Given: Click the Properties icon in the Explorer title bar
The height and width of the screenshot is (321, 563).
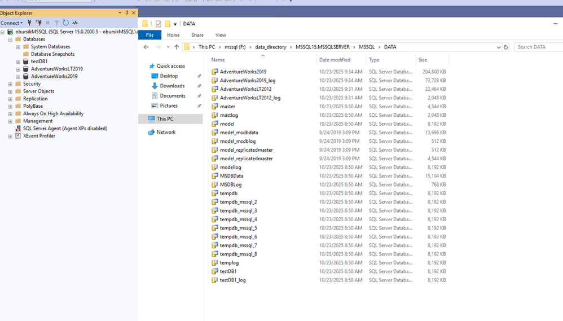Looking at the screenshot, I should tap(159, 24).
